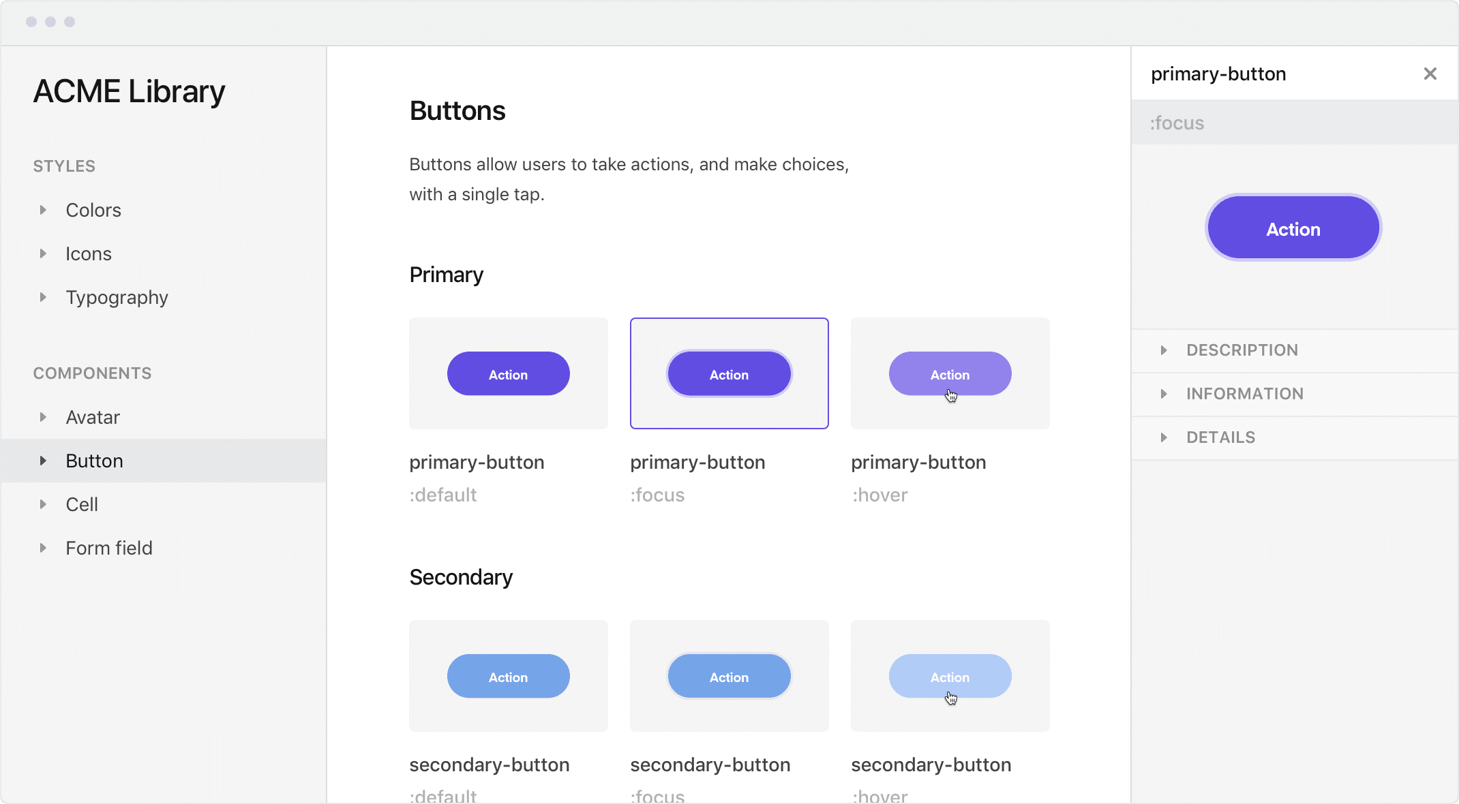
Task: Select the primary-button default thumbnail
Action: pos(509,409)
